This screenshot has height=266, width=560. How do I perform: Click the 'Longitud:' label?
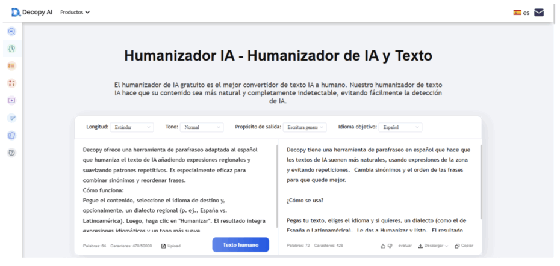[97, 127]
